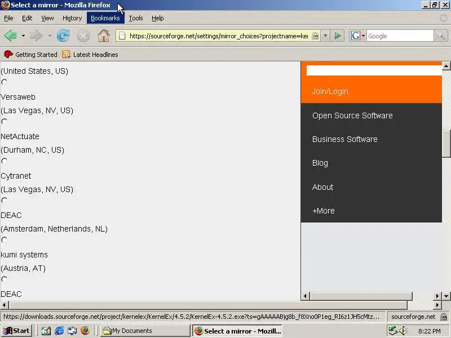
Task: Expand the +More link
Action: (x=323, y=211)
